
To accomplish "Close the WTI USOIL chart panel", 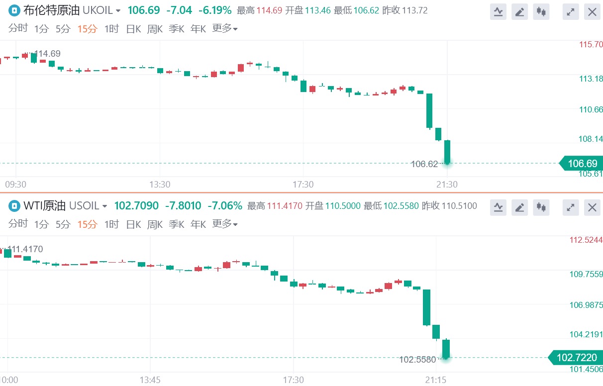I will click(x=592, y=207).
